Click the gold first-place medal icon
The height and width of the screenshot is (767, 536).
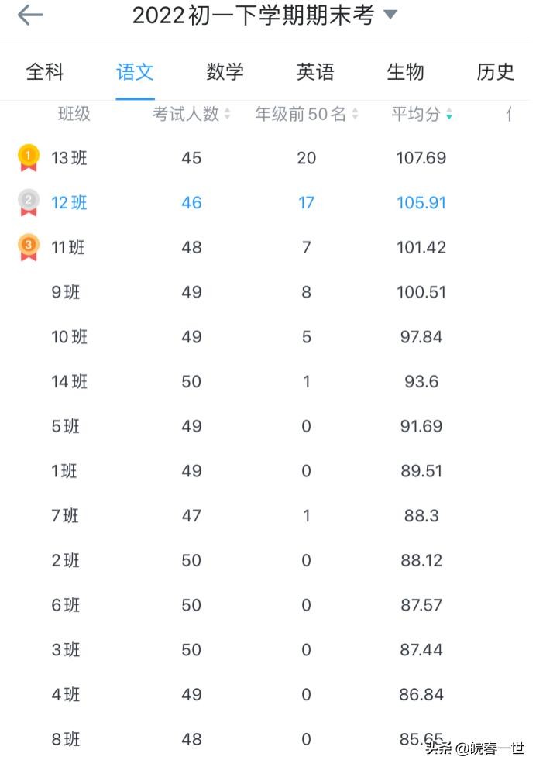coord(29,157)
